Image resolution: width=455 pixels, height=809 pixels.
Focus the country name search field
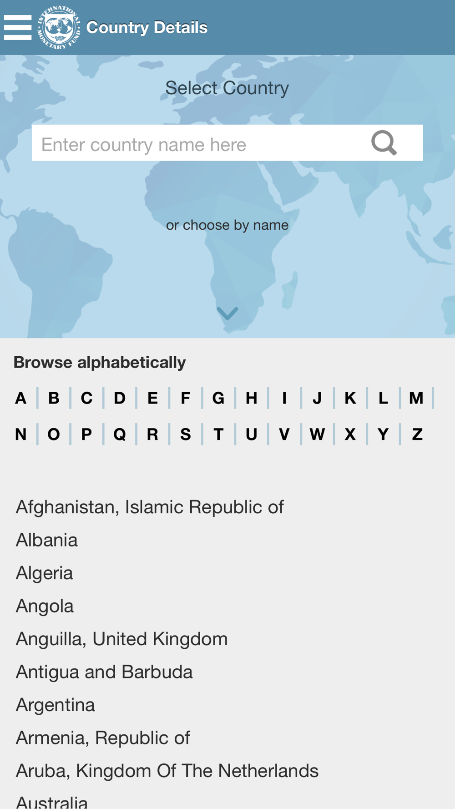[227, 143]
